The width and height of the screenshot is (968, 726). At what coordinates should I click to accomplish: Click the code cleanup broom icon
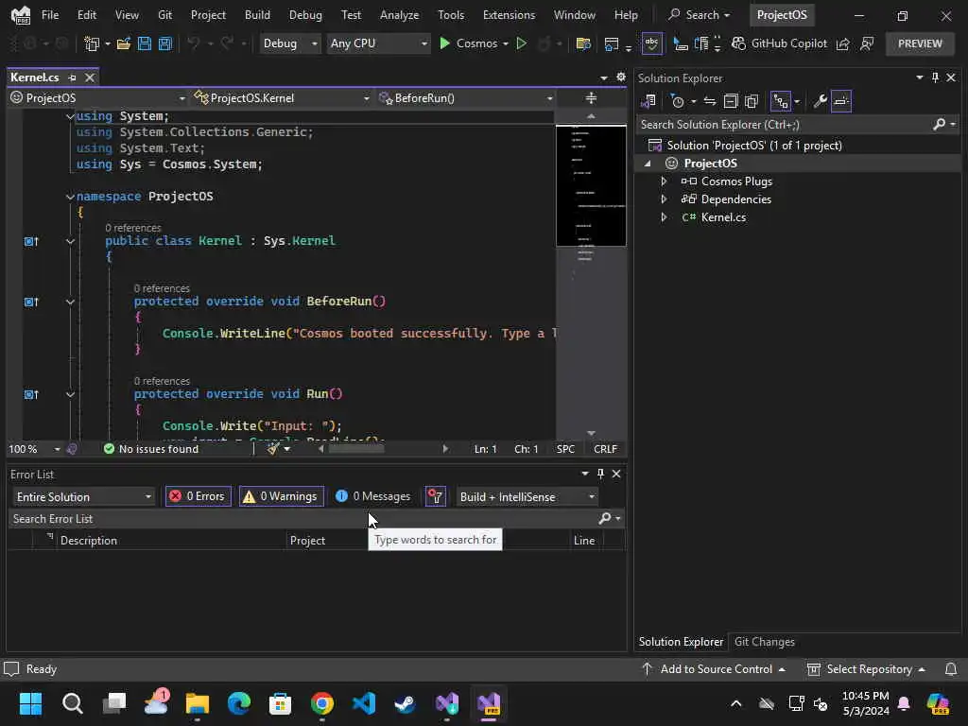[273, 449]
